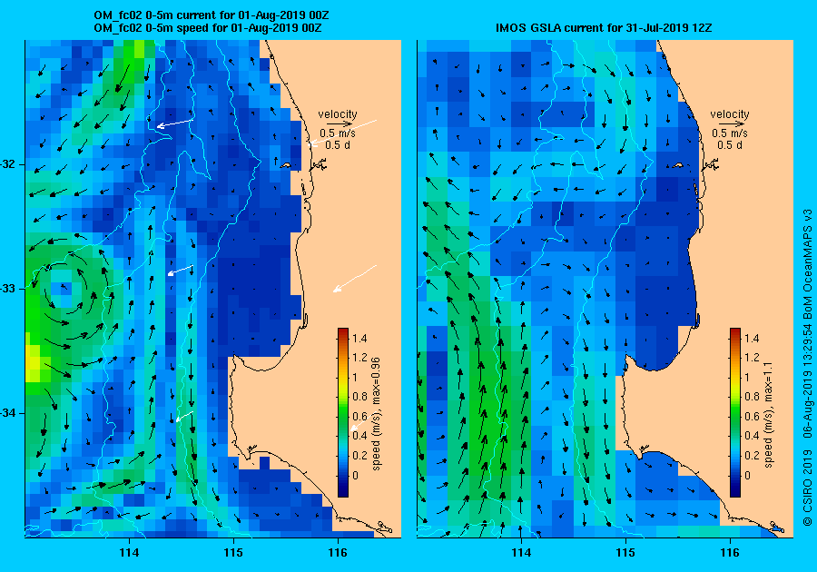This screenshot has height=572, width=817.
Task: Click the "115" longitude label under the right map
Action: coord(625,553)
